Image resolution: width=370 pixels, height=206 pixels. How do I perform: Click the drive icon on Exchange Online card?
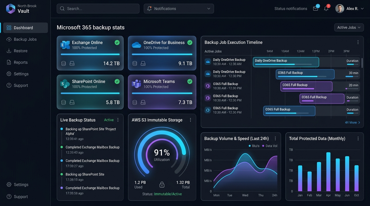[x=72, y=64]
